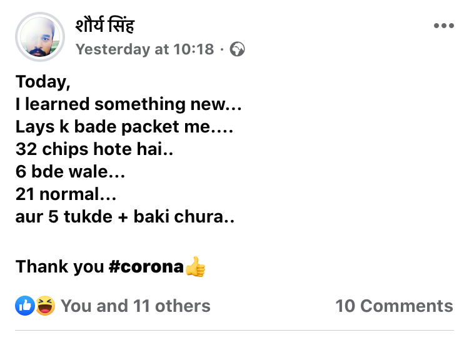Click the blue Like reaction icon
Image resolution: width=469 pixels, height=340 pixels.
25,306
